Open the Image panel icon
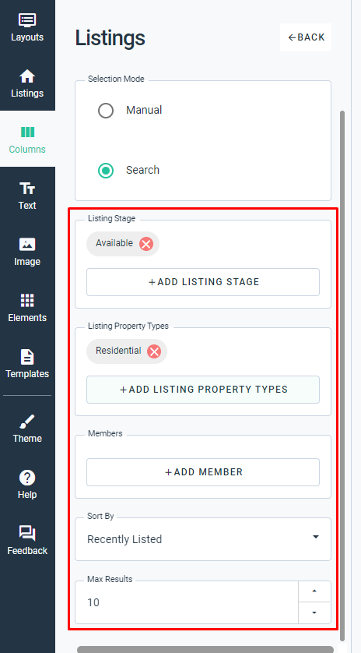Image resolution: width=361 pixels, height=653 pixels. [27, 245]
